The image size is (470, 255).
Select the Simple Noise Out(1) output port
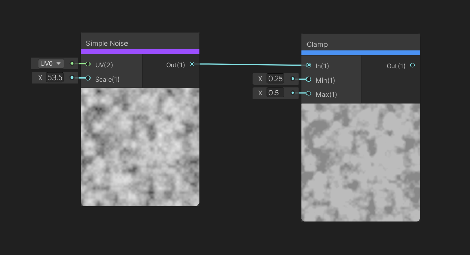tap(192, 64)
